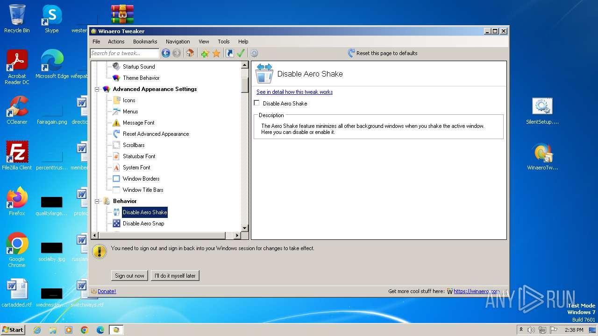Click the Menus tweak icon

coord(116,112)
